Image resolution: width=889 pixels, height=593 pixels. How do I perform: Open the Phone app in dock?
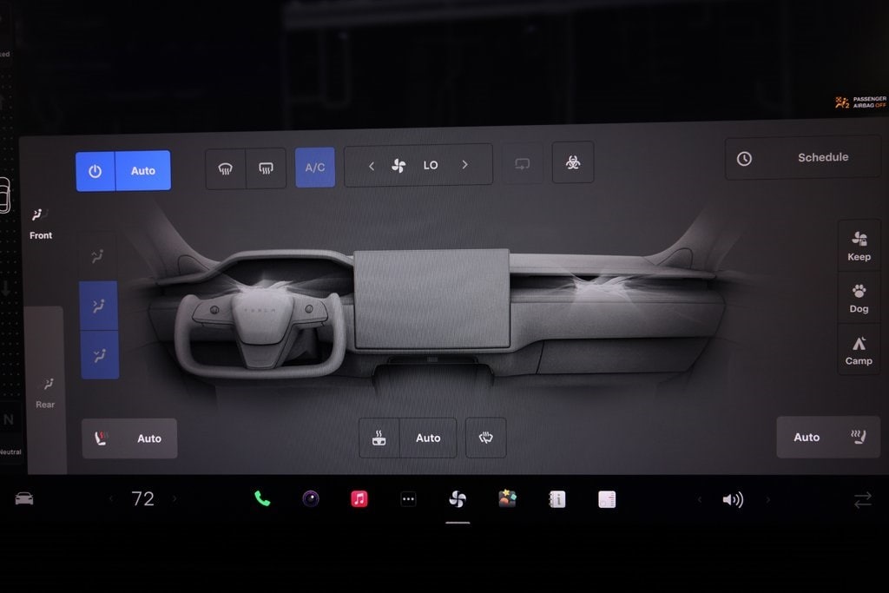coord(262,498)
